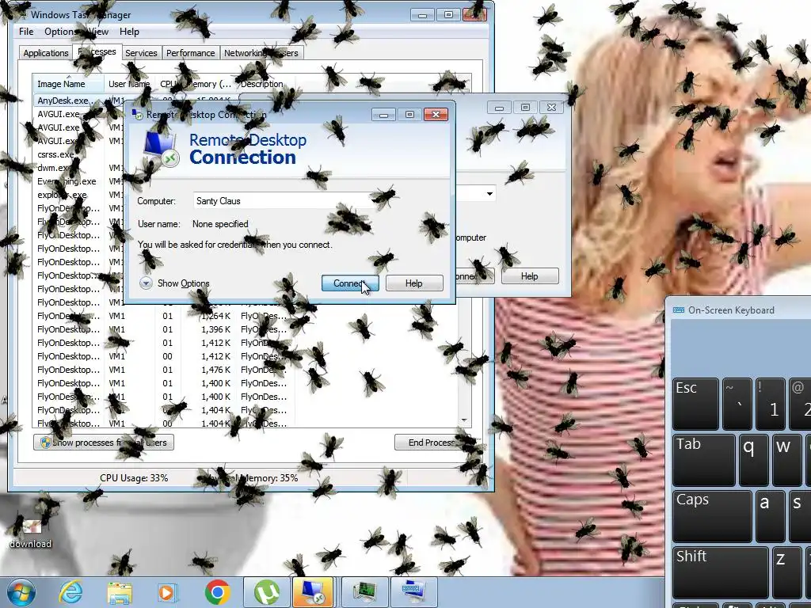This screenshot has height=608, width=811.
Task: Open Windows Media Player from the taskbar
Action: click(x=168, y=592)
